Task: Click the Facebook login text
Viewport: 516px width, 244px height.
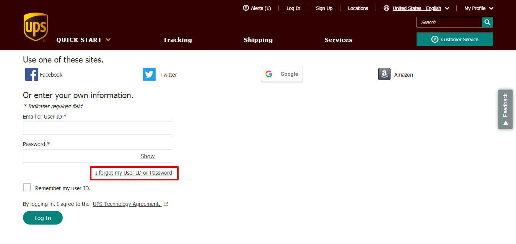Action: click(51, 75)
